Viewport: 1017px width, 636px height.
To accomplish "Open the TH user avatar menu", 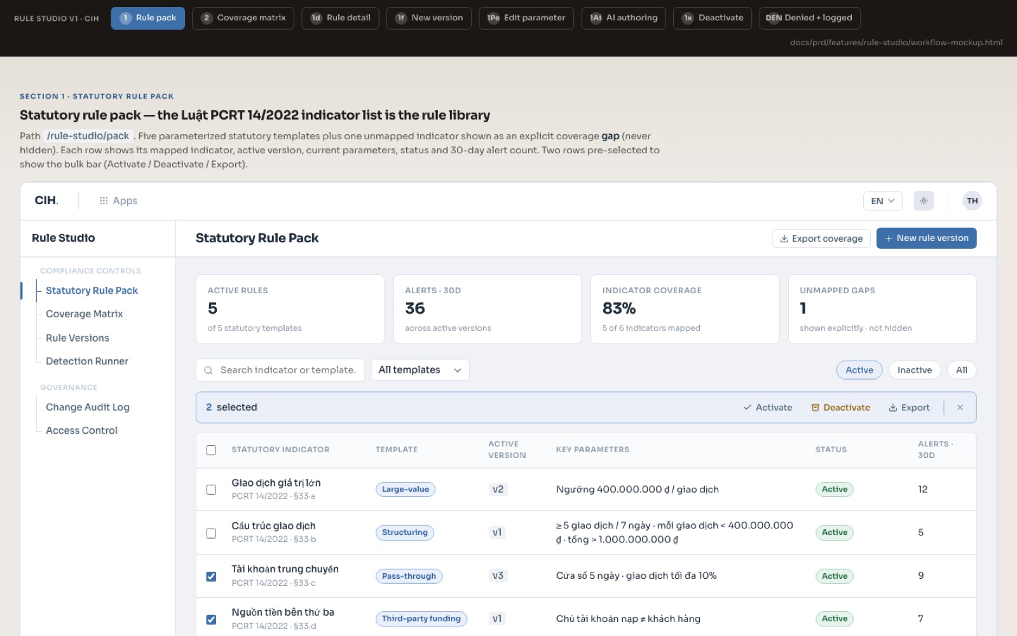I will tap(972, 201).
